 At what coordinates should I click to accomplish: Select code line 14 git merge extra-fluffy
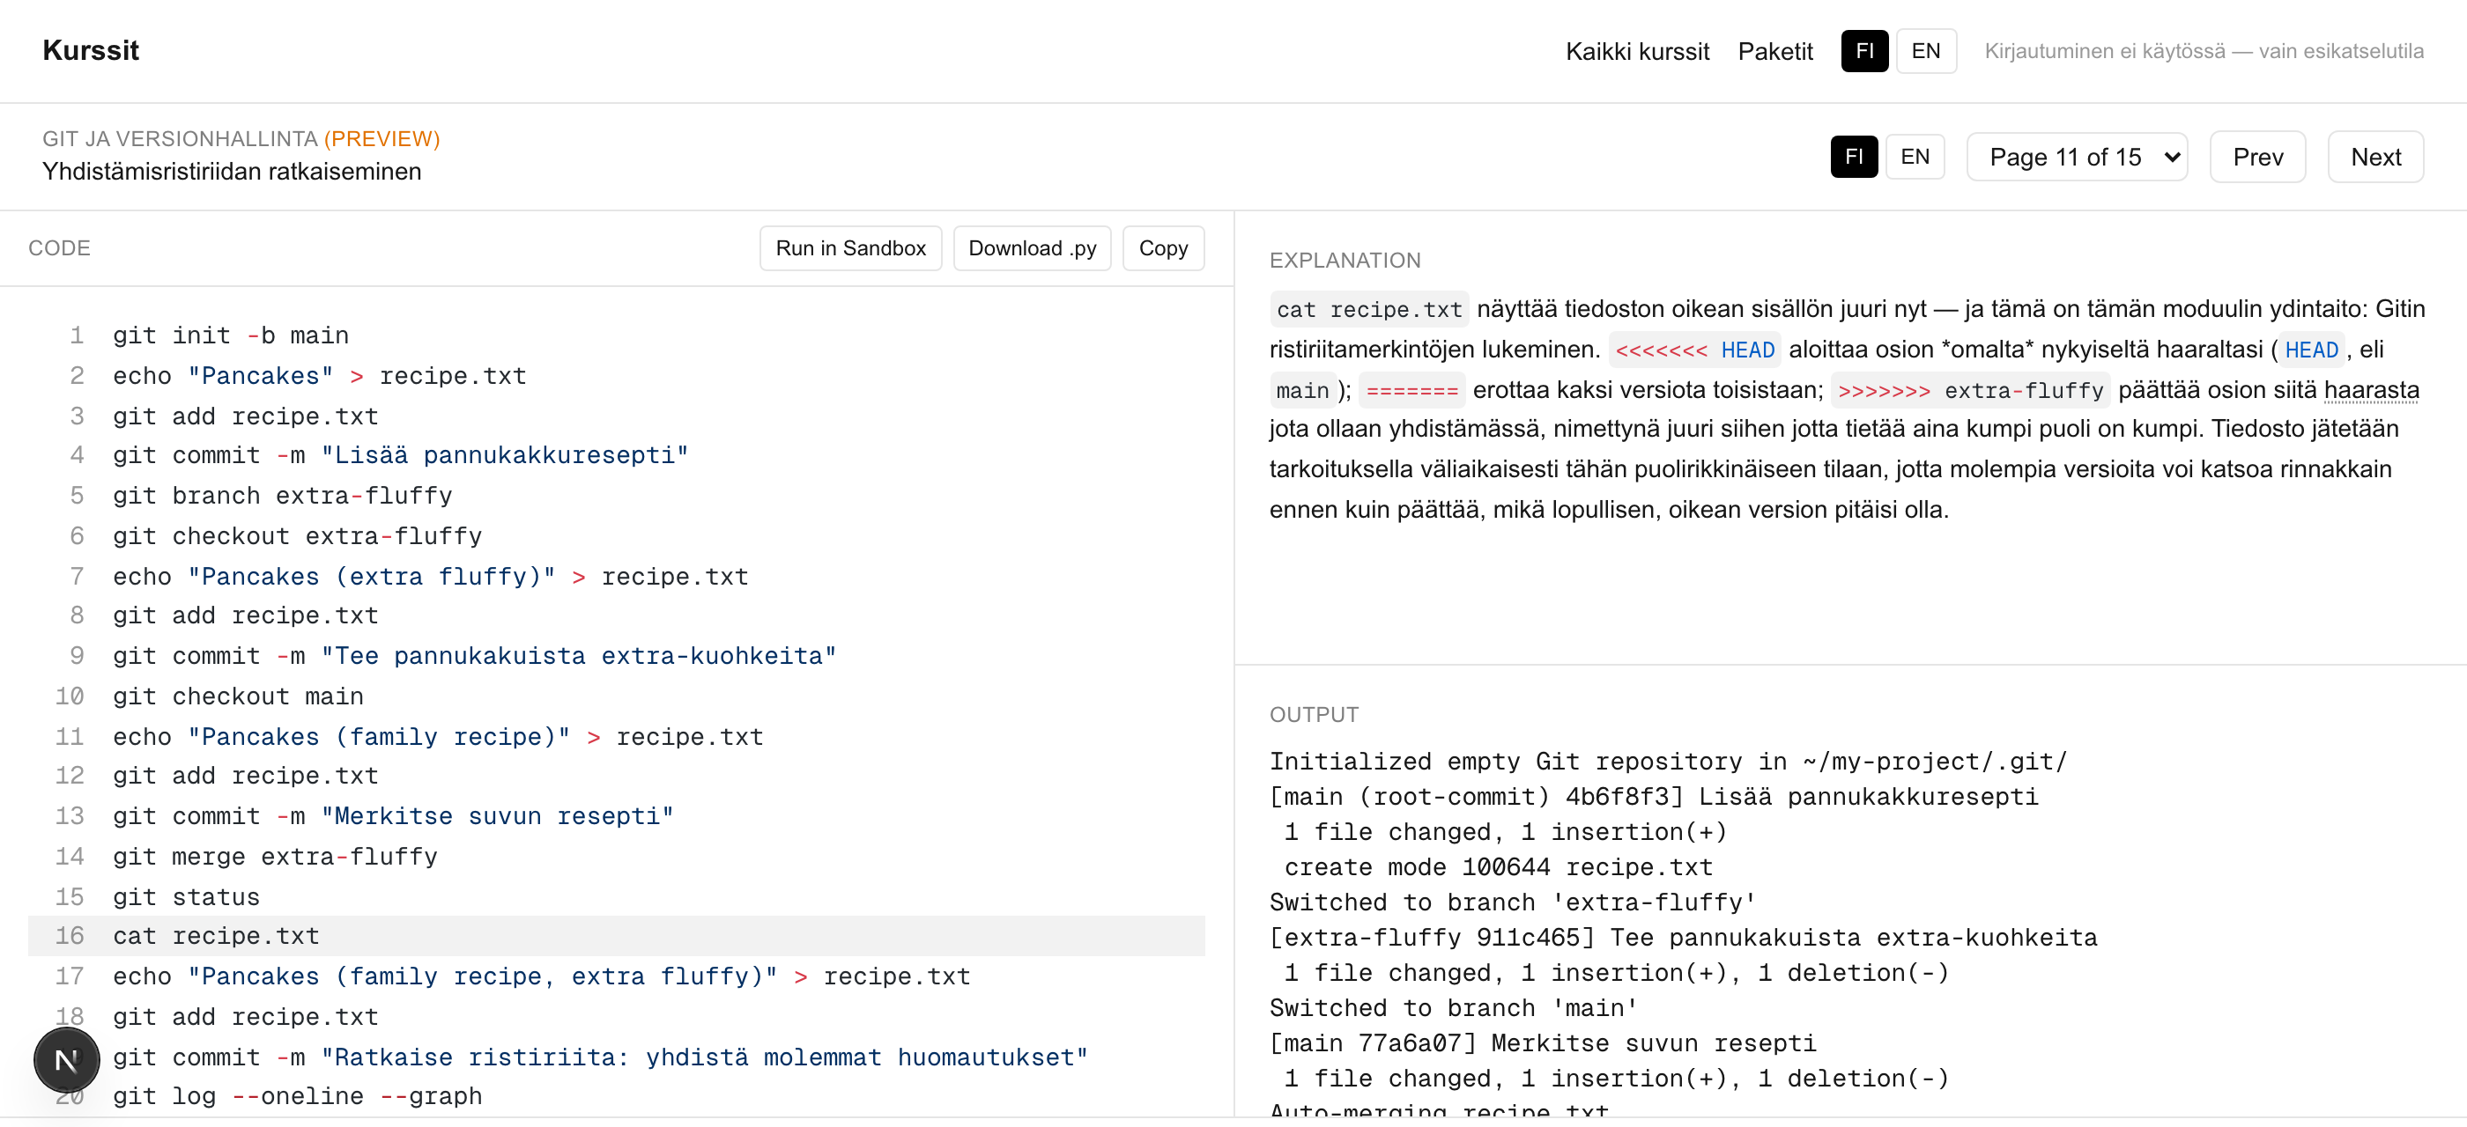[x=617, y=856]
